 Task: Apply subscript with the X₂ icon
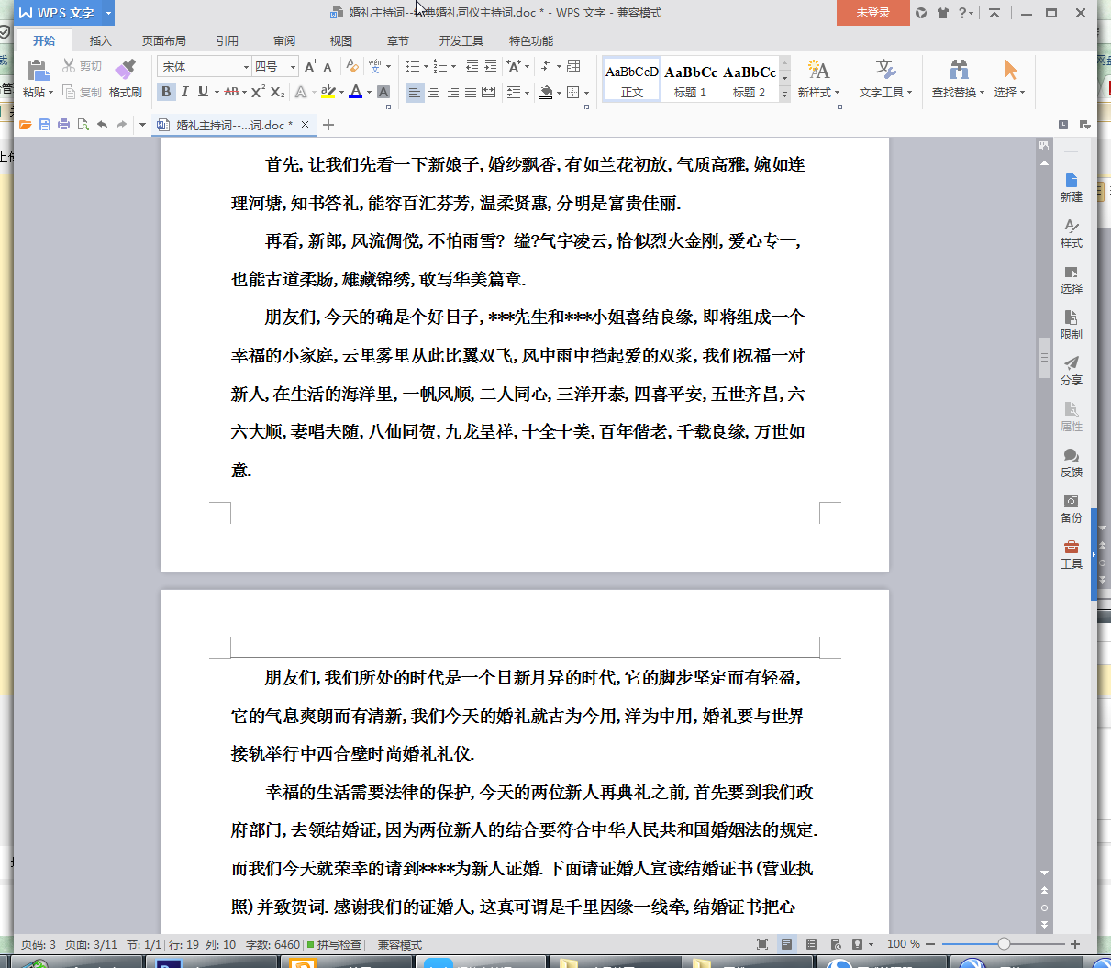pyautogui.click(x=277, y=92)
